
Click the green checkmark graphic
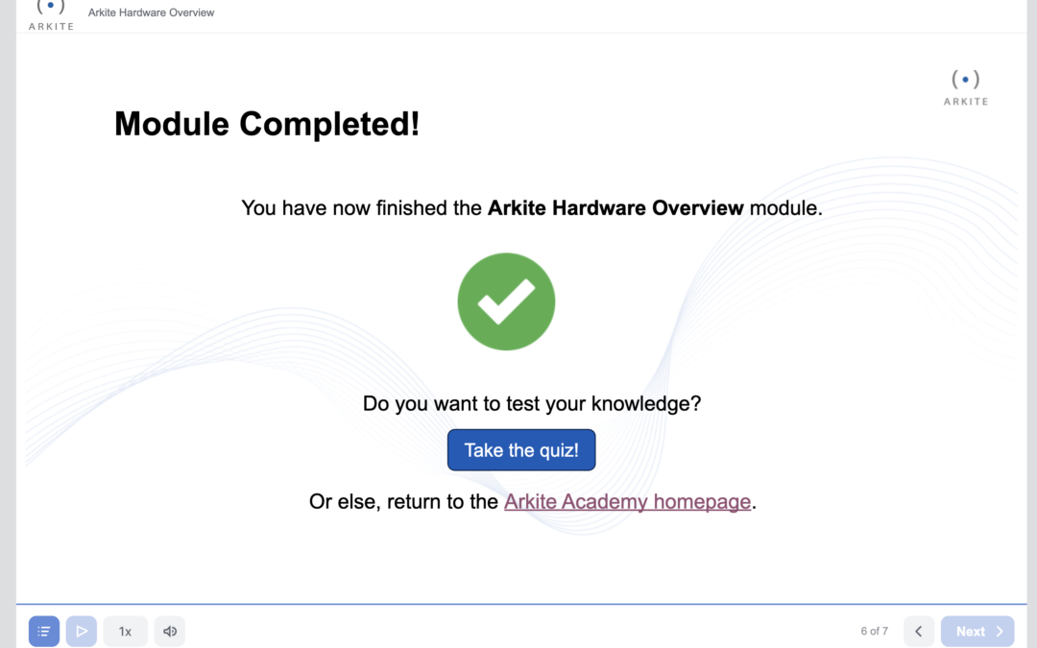[506, 300]
